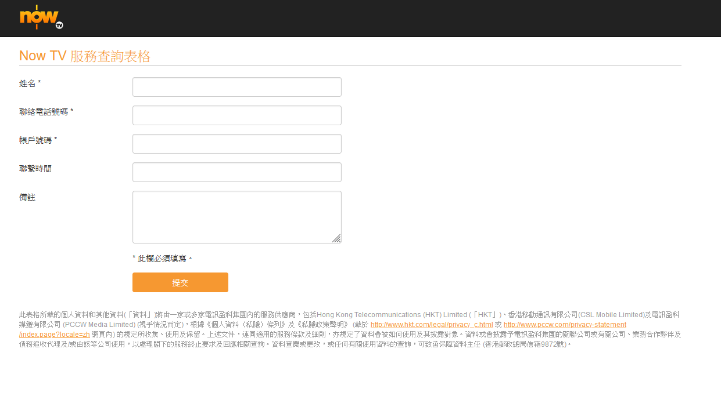Open the hkt.com privacy link
Viewport: 721px width, 396px height.
coord(432,325)
